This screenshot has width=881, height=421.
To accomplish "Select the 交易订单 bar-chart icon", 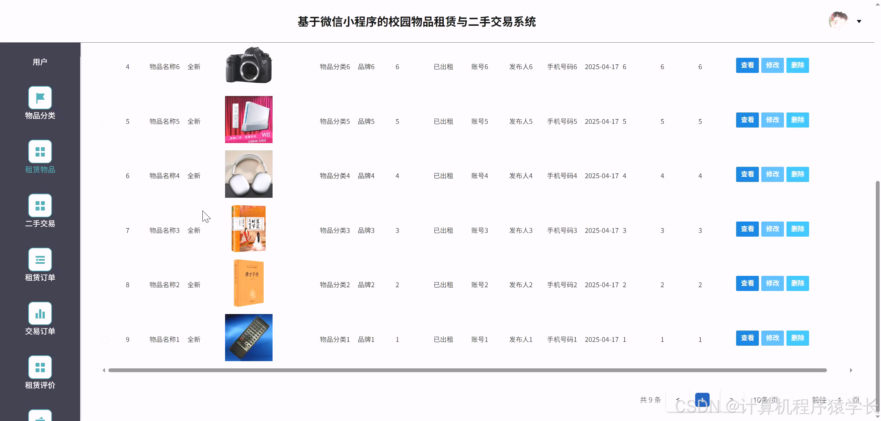I will 40,313.
